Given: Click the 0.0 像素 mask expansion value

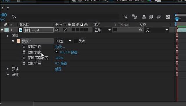Looking at the screenshot, I should [61, 64].
